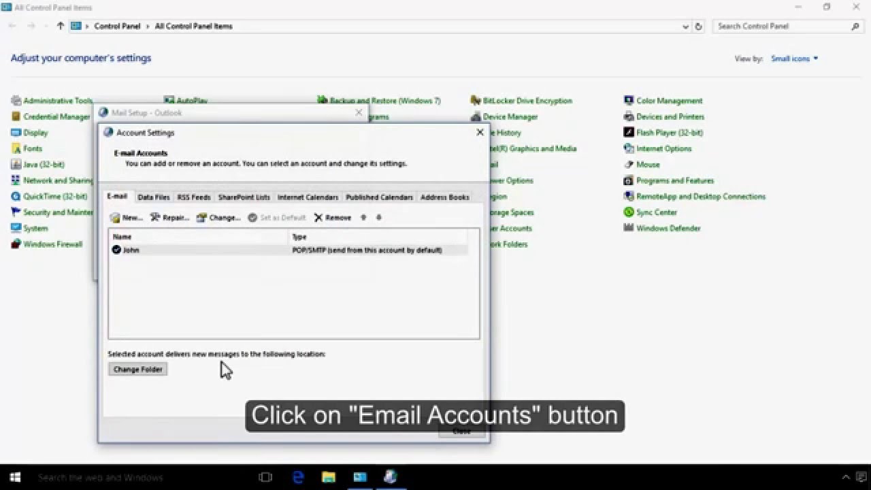The height and width of the screenshot is (490, 871).
Task: Click the taskbar search box
Action: 139,477
